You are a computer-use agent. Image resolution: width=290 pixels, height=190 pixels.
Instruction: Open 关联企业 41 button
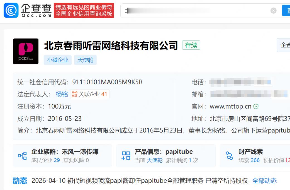pos(90,94)
